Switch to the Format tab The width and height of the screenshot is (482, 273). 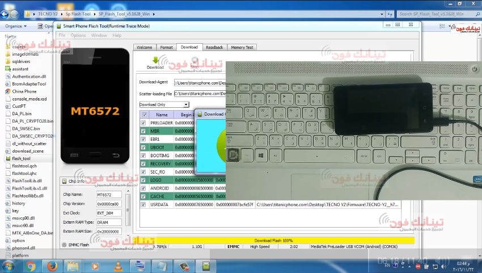[x=166, y=48]
